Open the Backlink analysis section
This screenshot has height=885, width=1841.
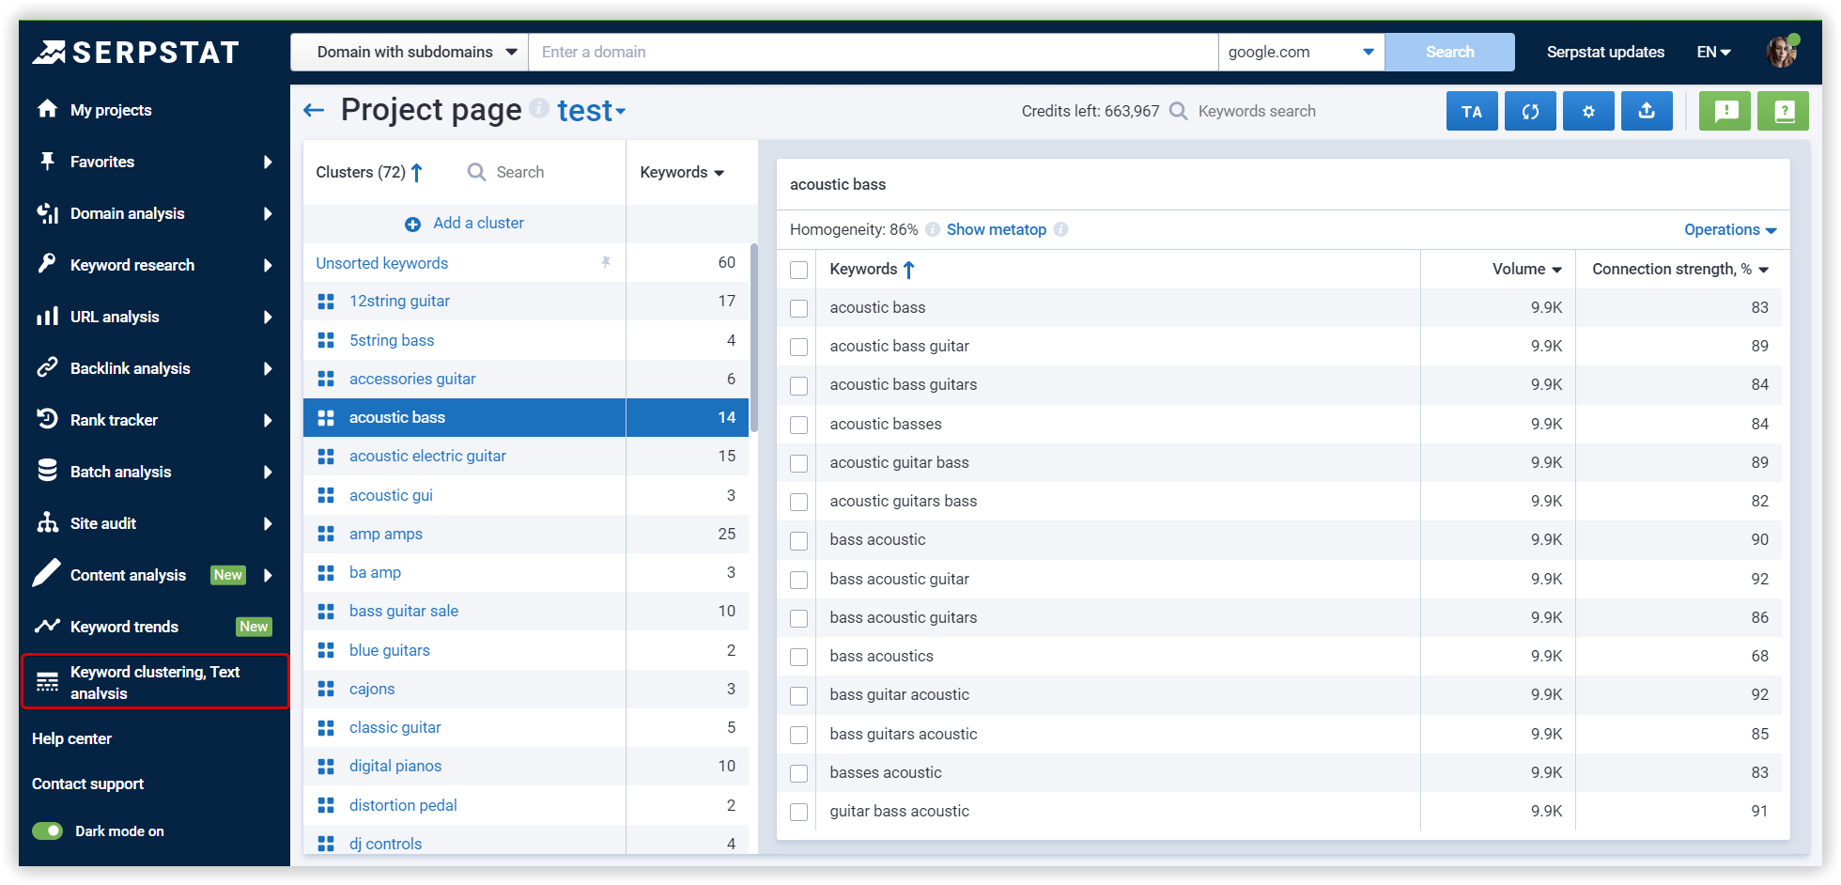[131, 367]
